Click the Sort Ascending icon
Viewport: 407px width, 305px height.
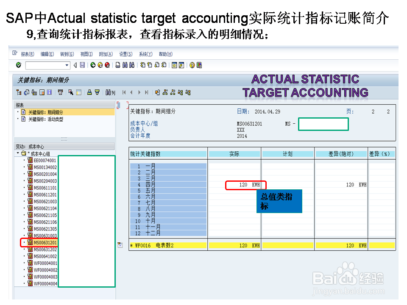coord(89,92)
